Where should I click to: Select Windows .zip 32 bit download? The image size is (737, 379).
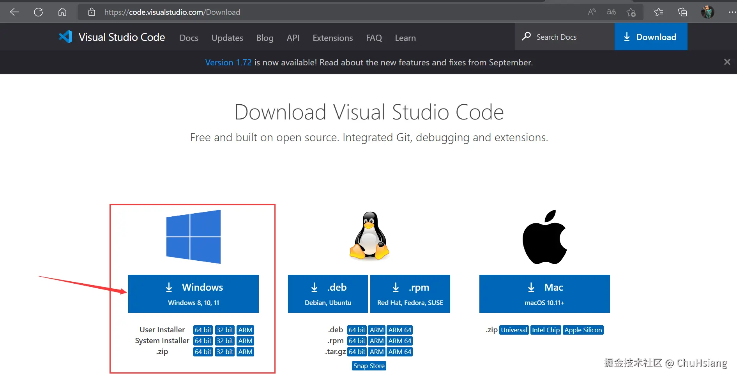click(x=225, y=352)
